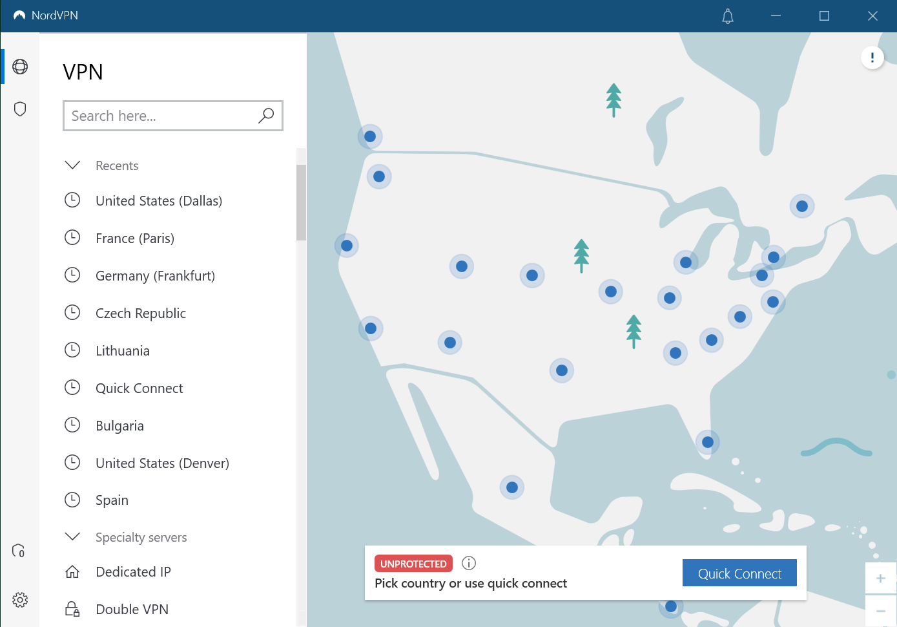The height and width of the screenshot is (627, 897).
Task: Open the VPN globe tab in sidebar
Action: [x=20, y=67]
